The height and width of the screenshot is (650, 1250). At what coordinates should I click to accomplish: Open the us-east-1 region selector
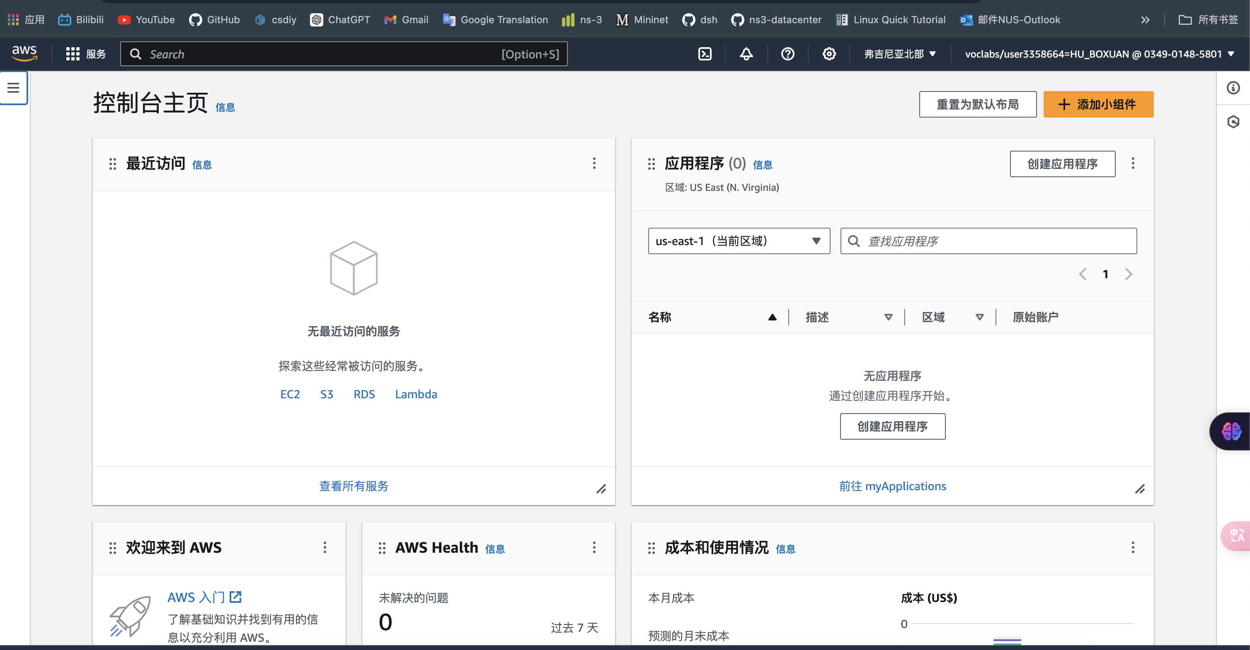(739, 241)
